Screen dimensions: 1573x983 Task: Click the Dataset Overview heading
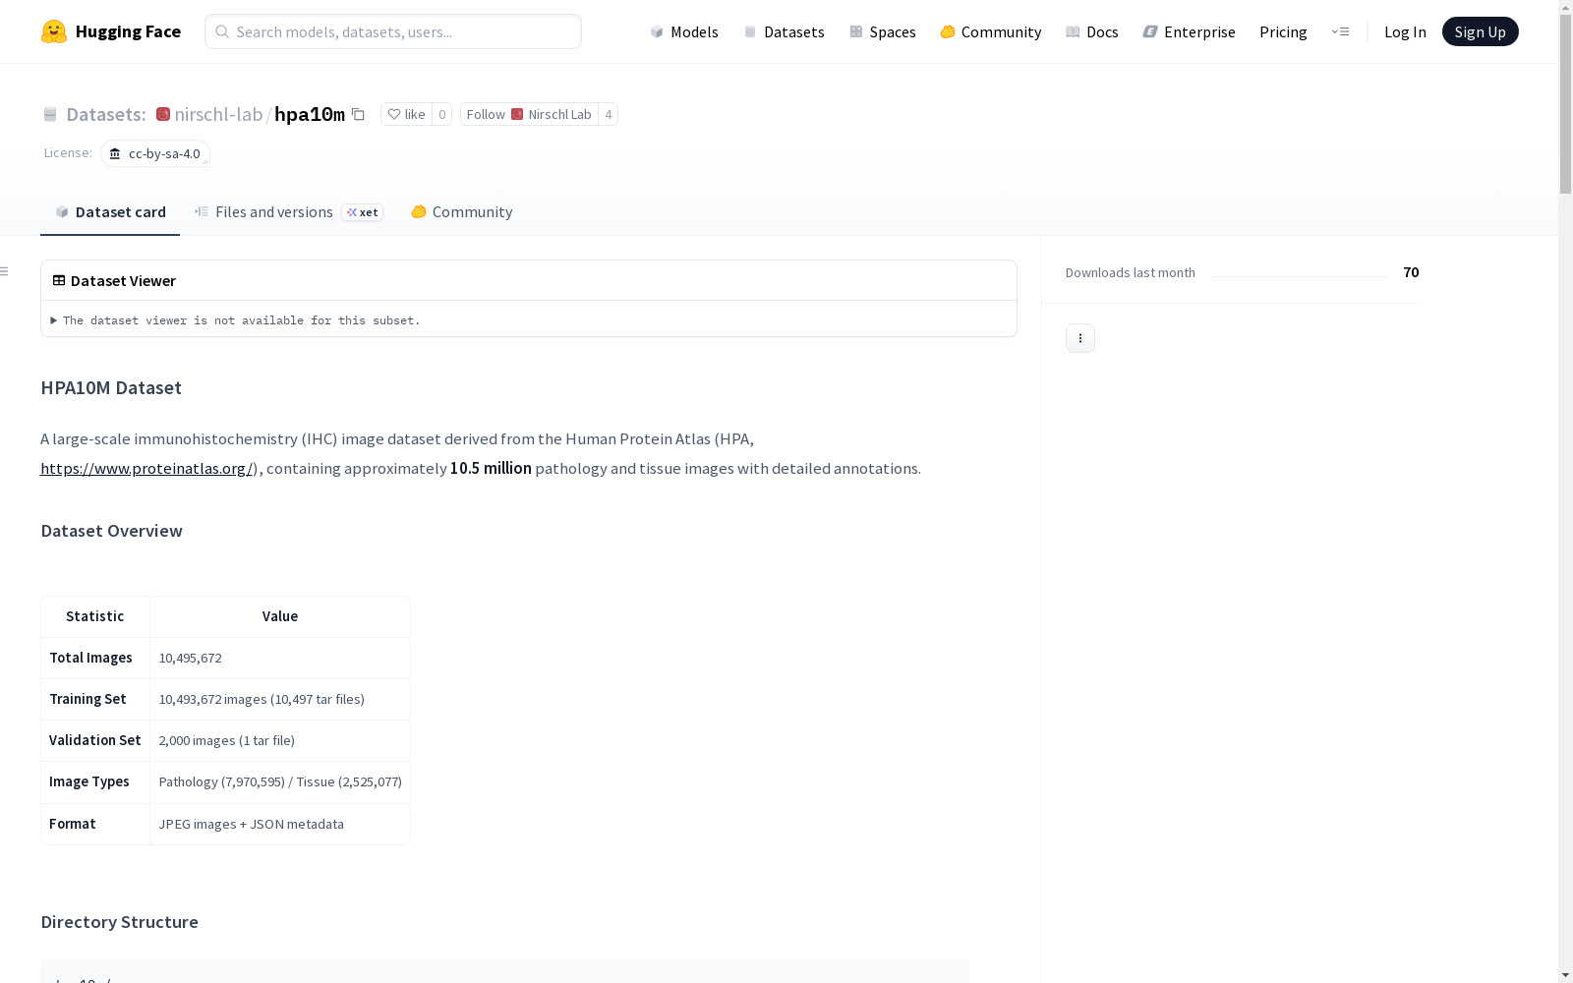pyautogui.click(x=111, y=531)
